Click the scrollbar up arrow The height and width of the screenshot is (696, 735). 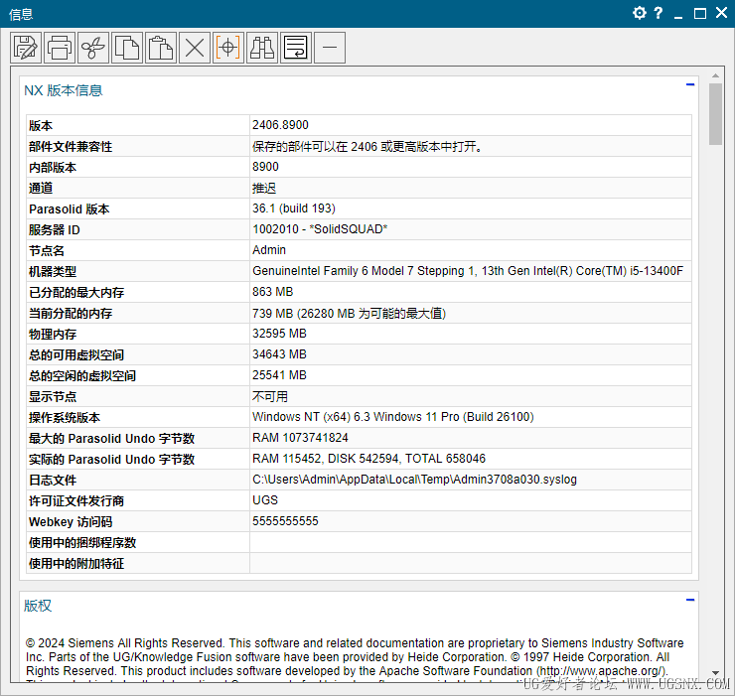click(x=715, y=75)
